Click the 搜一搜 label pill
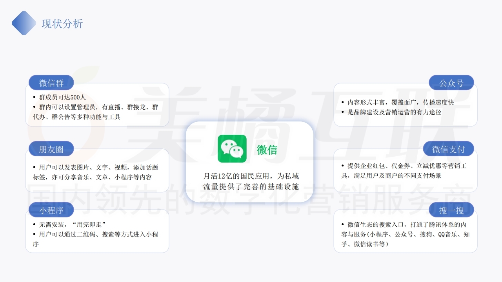502x282 pixels. tap(451, 210)
